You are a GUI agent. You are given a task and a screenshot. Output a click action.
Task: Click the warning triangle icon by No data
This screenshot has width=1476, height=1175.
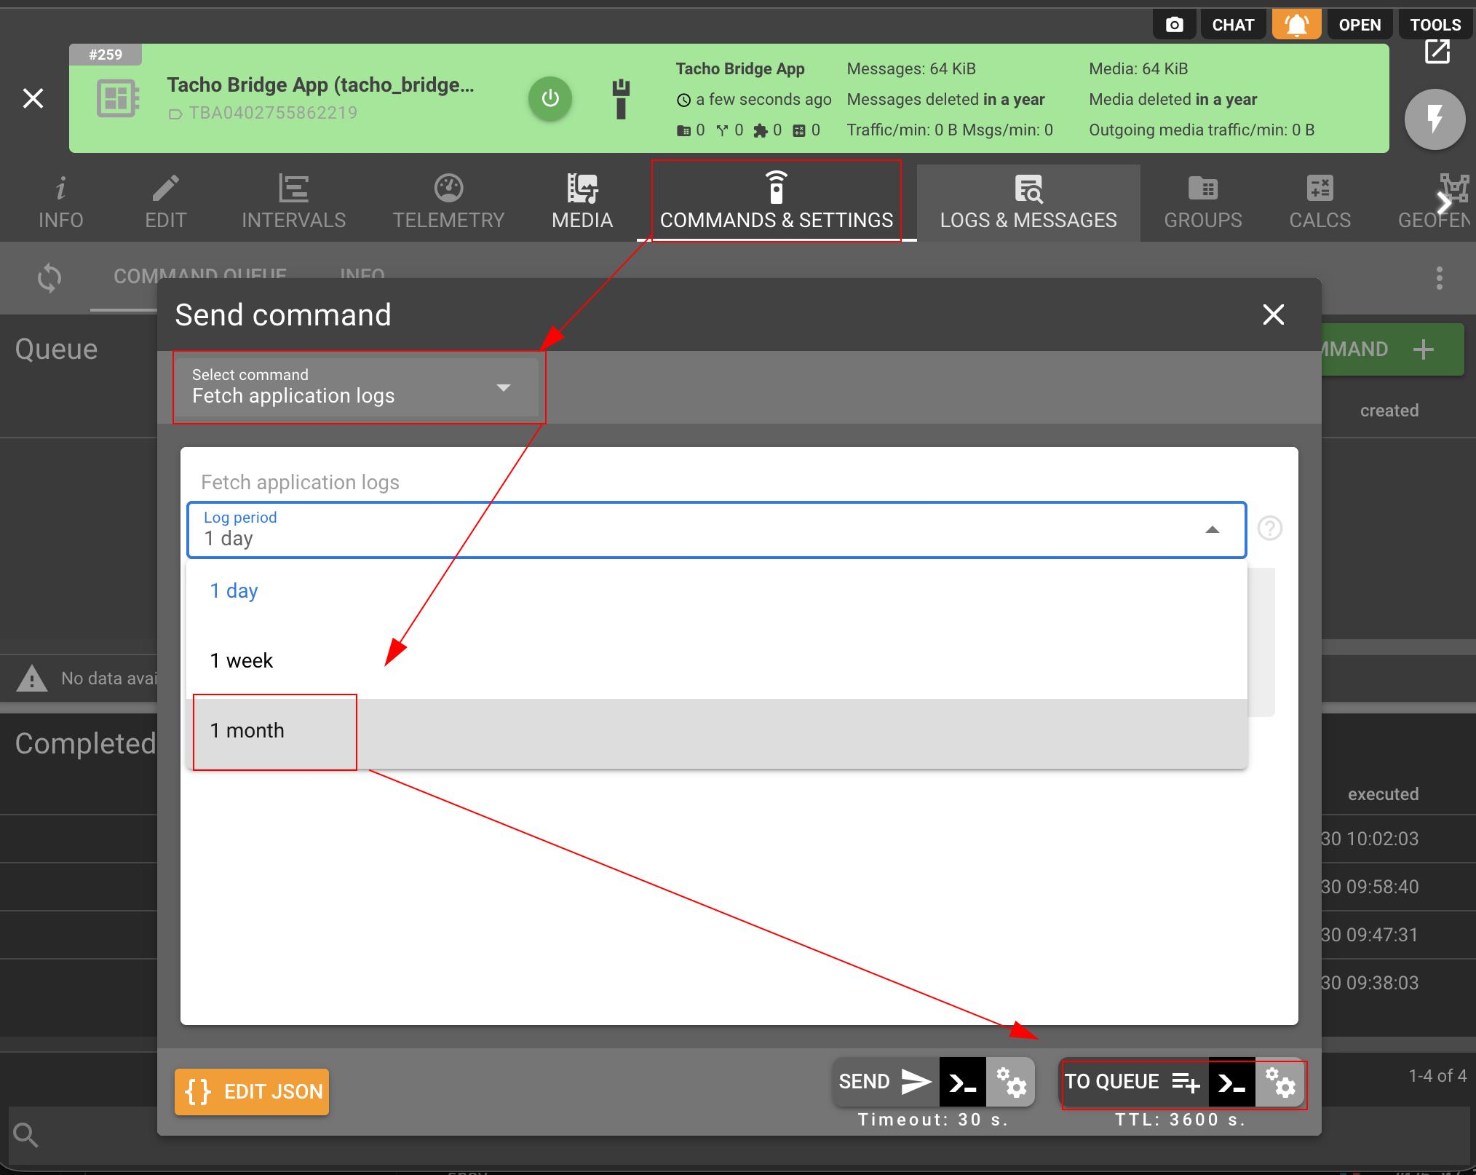click(31, 679)
